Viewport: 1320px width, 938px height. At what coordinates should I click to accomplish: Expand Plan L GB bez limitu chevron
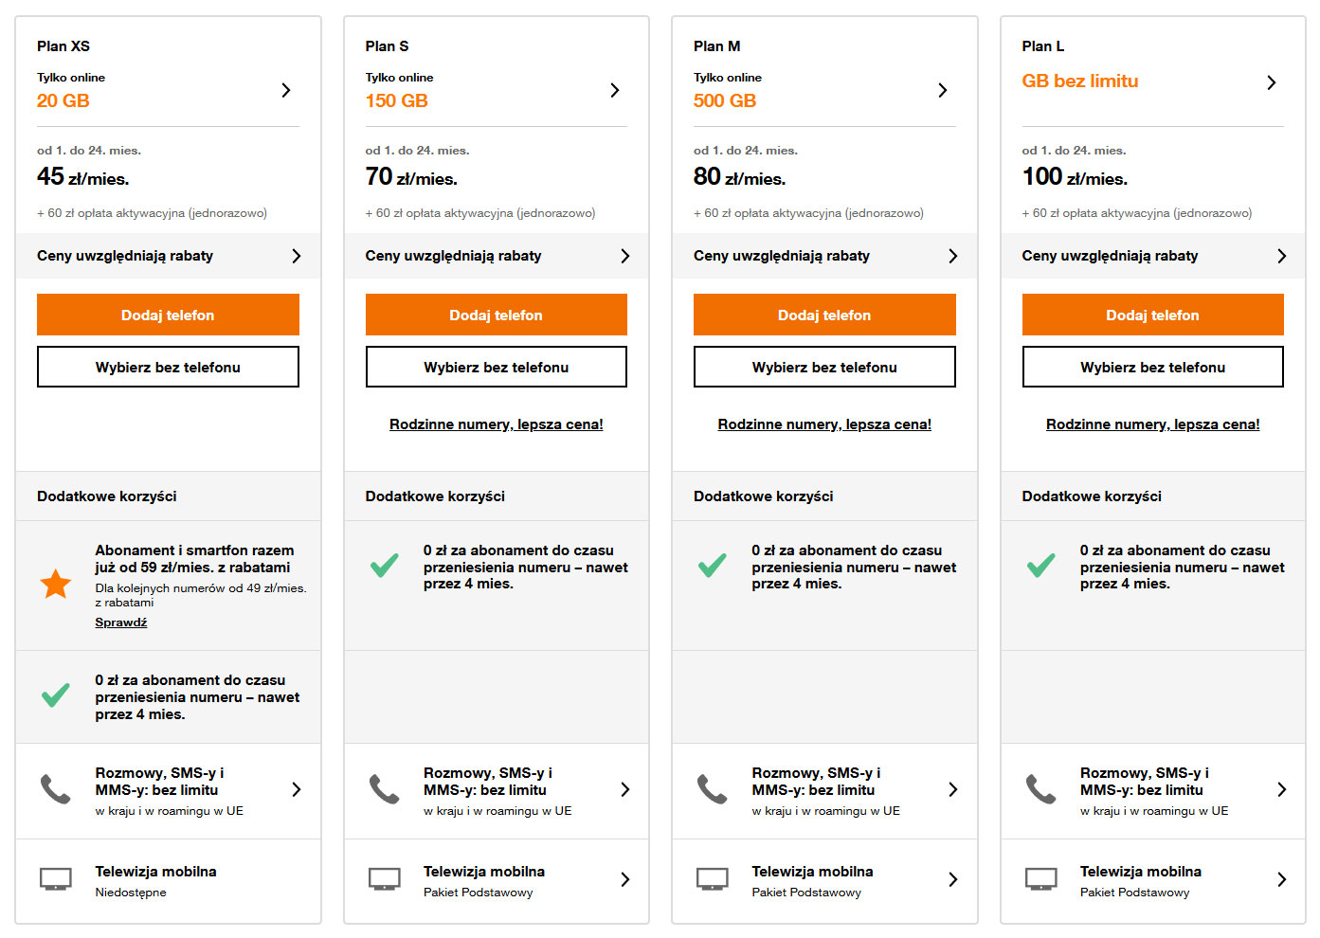point(1272,82)
